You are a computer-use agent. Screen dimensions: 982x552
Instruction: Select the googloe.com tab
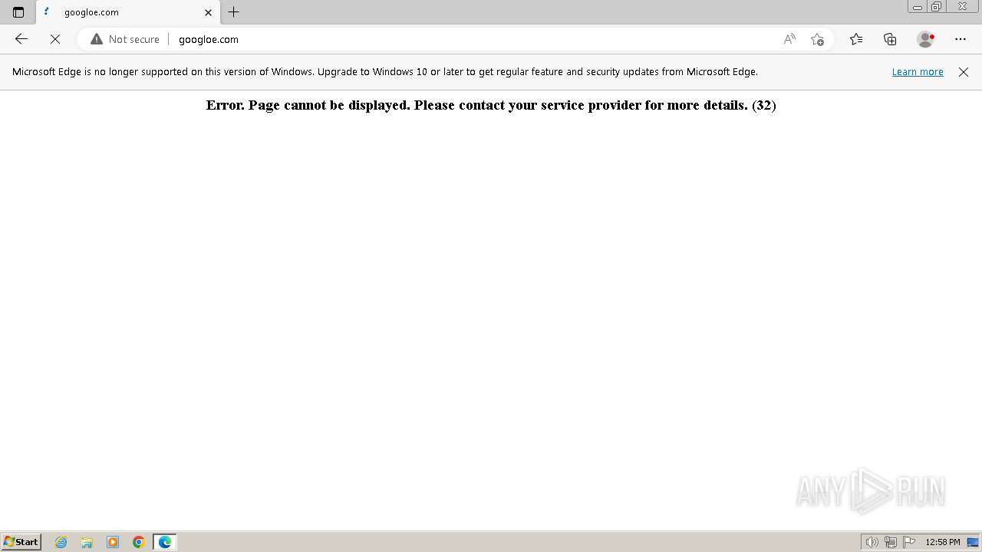(128, 12)
